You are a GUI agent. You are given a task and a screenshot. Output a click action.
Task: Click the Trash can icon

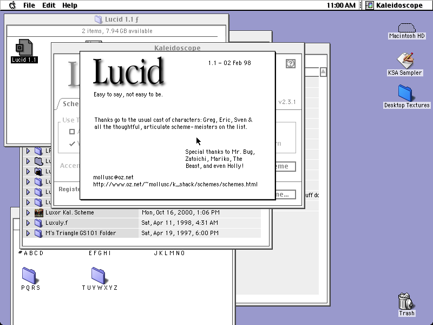coord(406,301)
